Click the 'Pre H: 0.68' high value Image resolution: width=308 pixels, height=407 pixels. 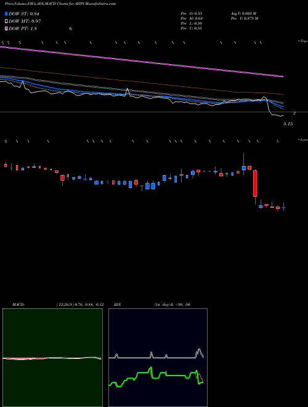pyautogui.click(x=192, y=18)
